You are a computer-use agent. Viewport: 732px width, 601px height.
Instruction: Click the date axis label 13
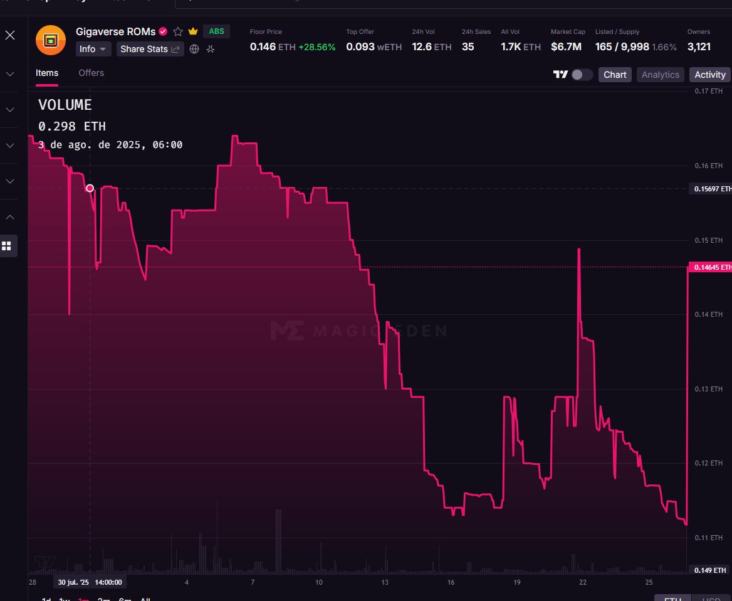point(385,582)
